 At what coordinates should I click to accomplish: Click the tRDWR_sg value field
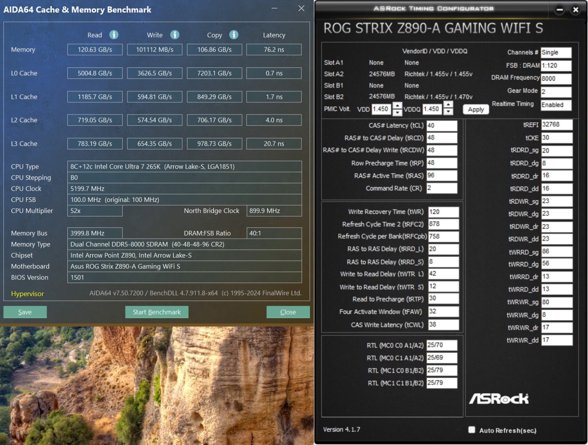[557, 201]
